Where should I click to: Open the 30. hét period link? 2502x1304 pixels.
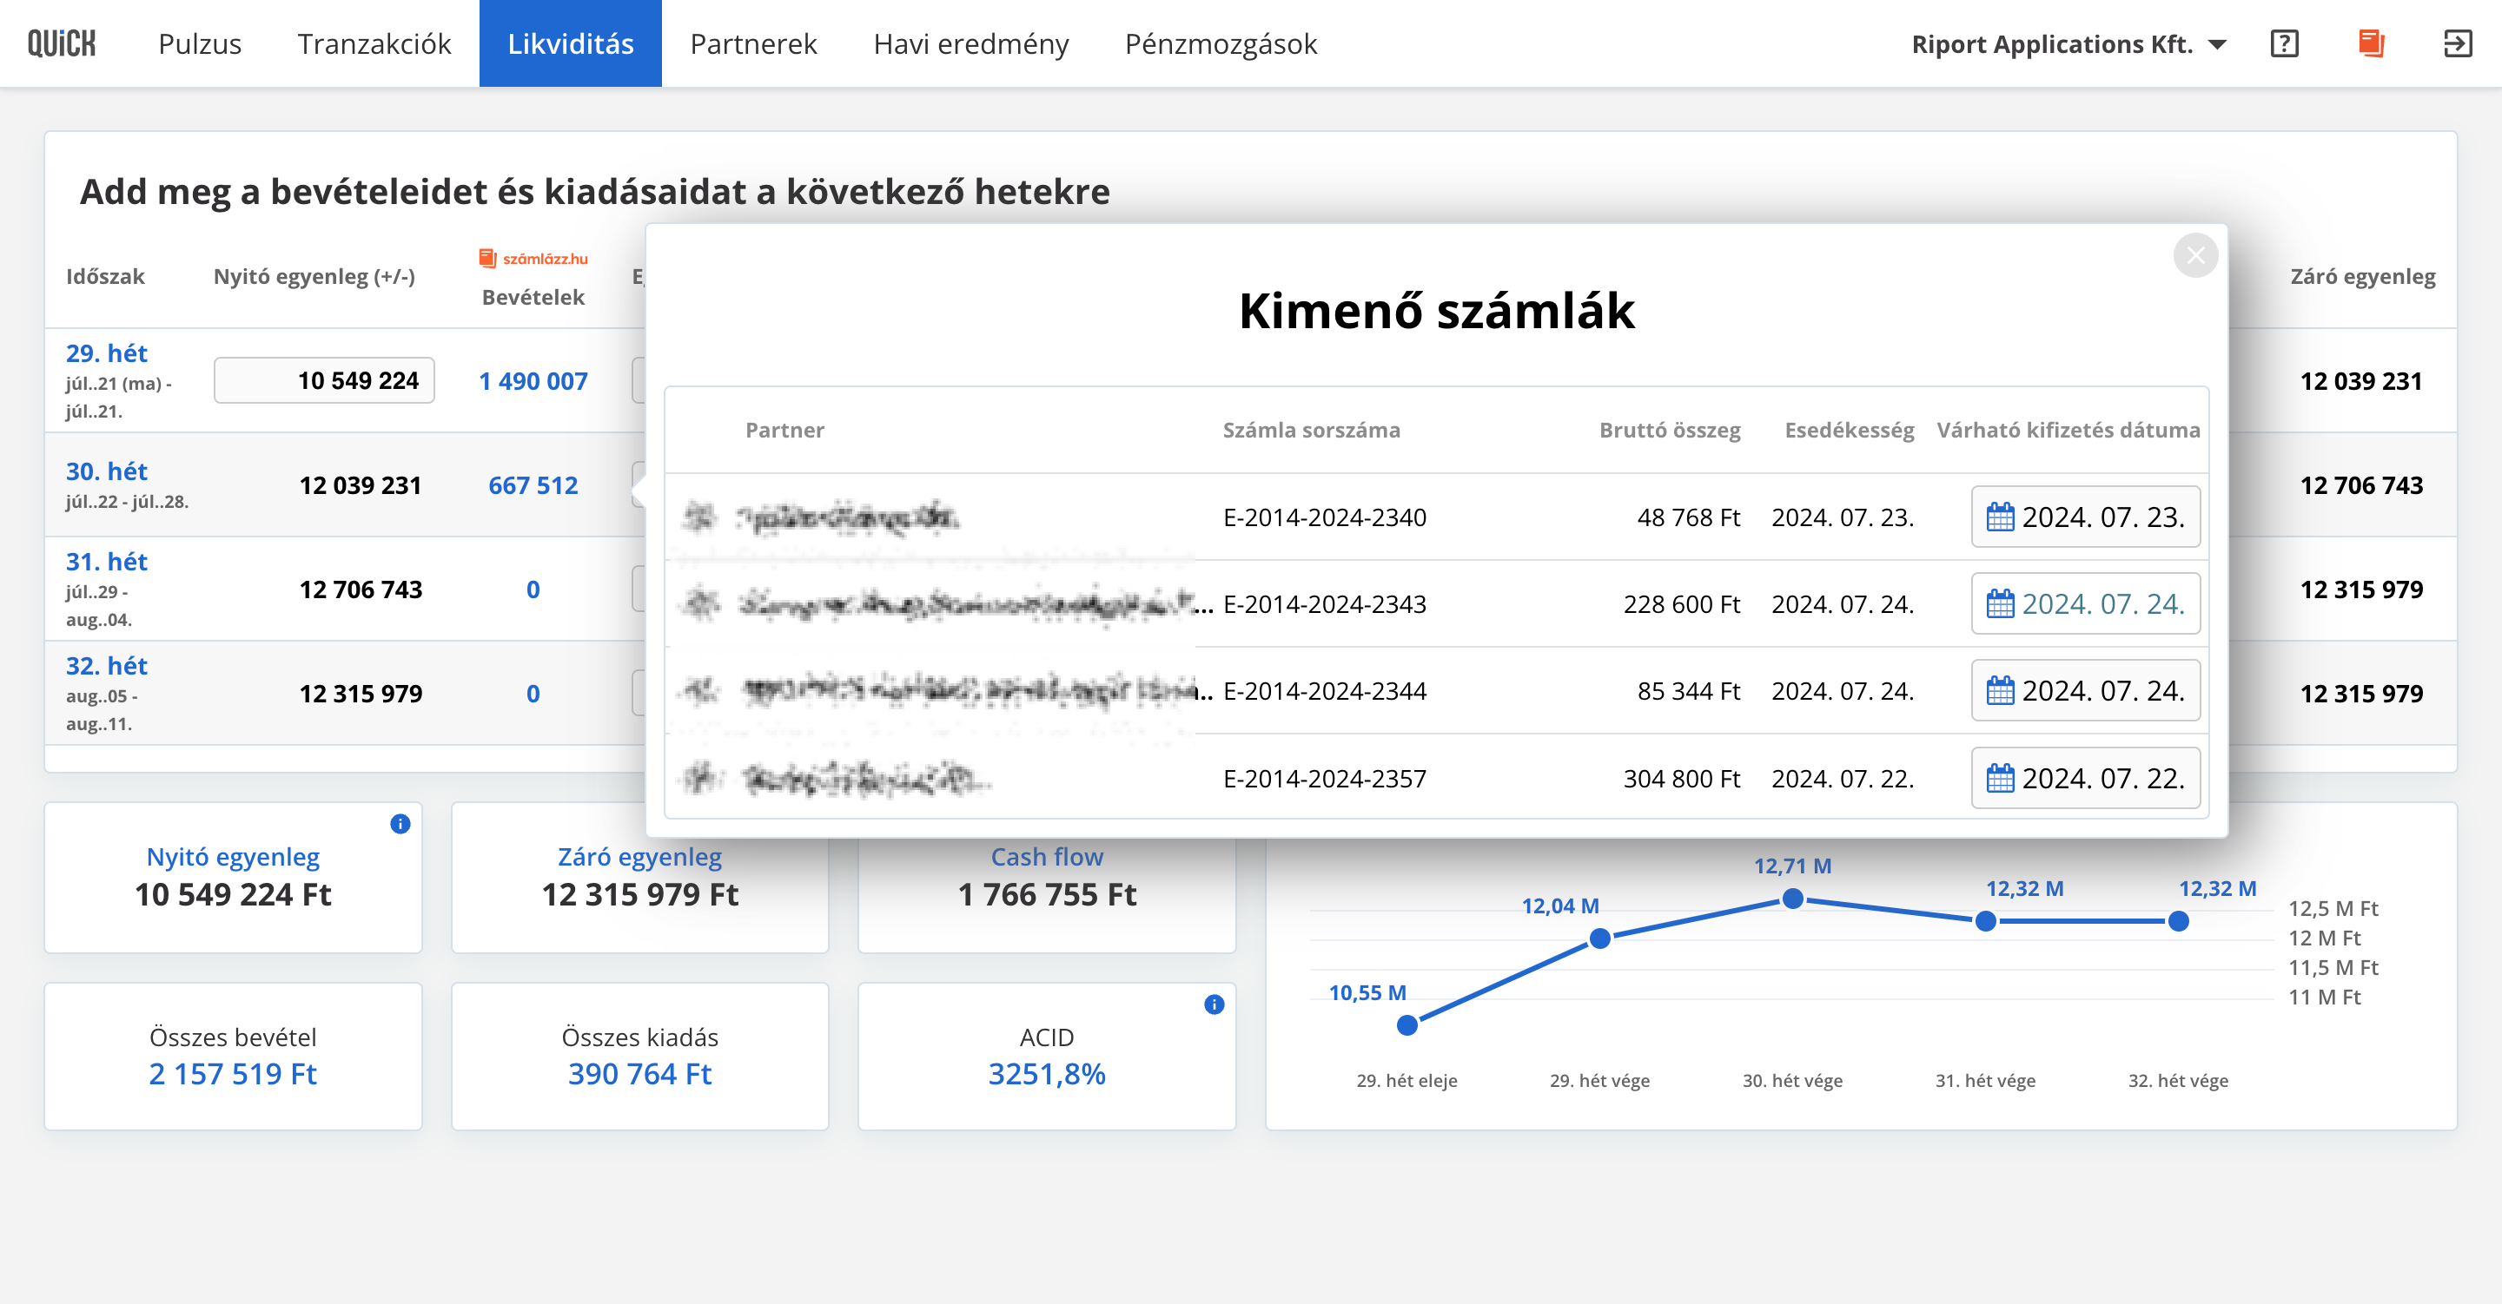tap(107, 472)
